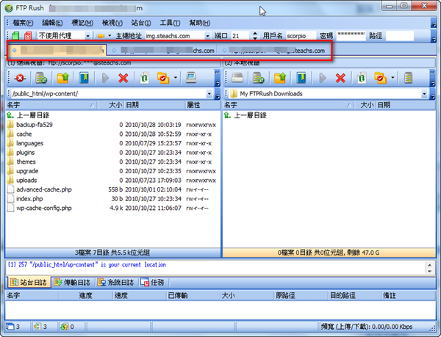Click the remote panel play transfer icon
The height and width of the screenshot is (337, 441).
[105, 78]
